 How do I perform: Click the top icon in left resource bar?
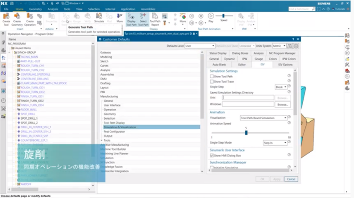3,34
